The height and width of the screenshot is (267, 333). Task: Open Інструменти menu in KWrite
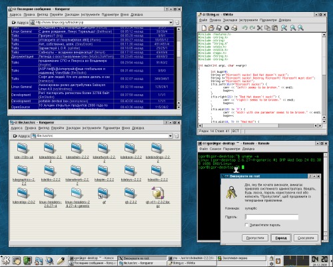[x=248, y=20]
